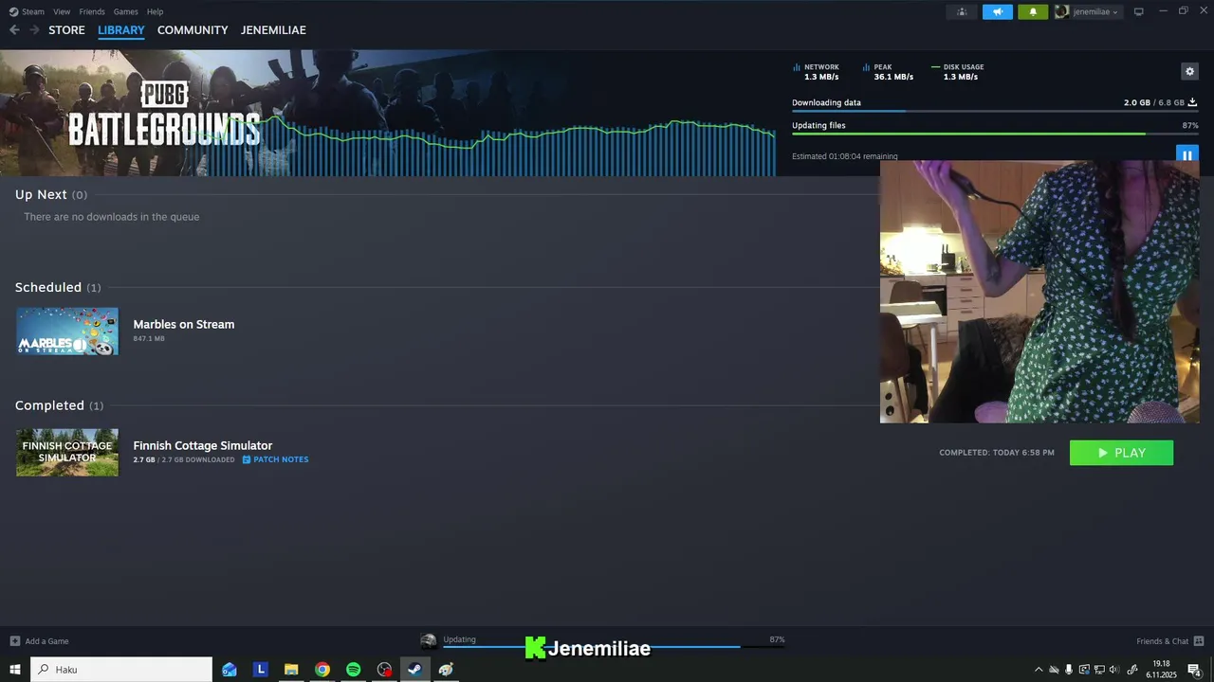Click the Scheduled section heading
1214x682 pixels.
(48, 287)
